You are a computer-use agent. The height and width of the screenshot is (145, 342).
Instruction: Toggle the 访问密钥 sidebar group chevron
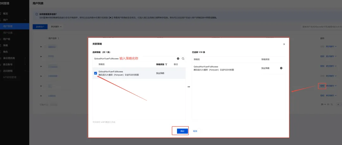26,71
